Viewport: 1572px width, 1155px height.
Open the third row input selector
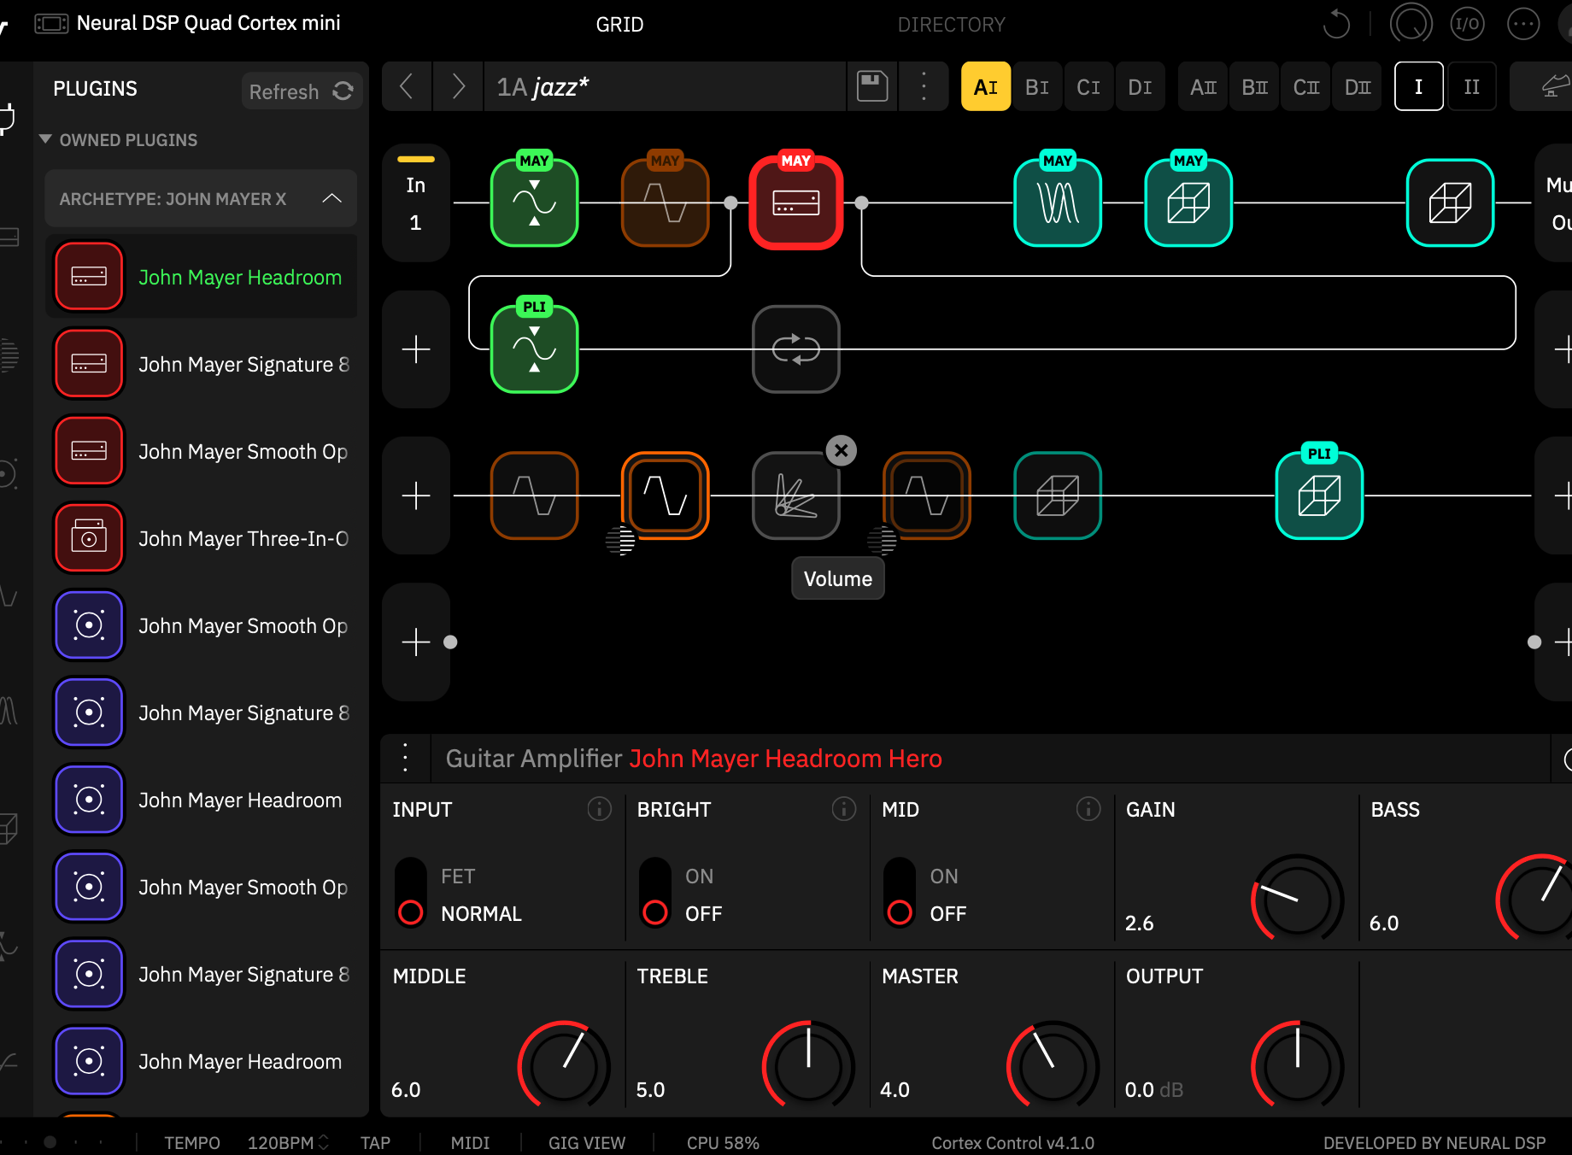416,495
